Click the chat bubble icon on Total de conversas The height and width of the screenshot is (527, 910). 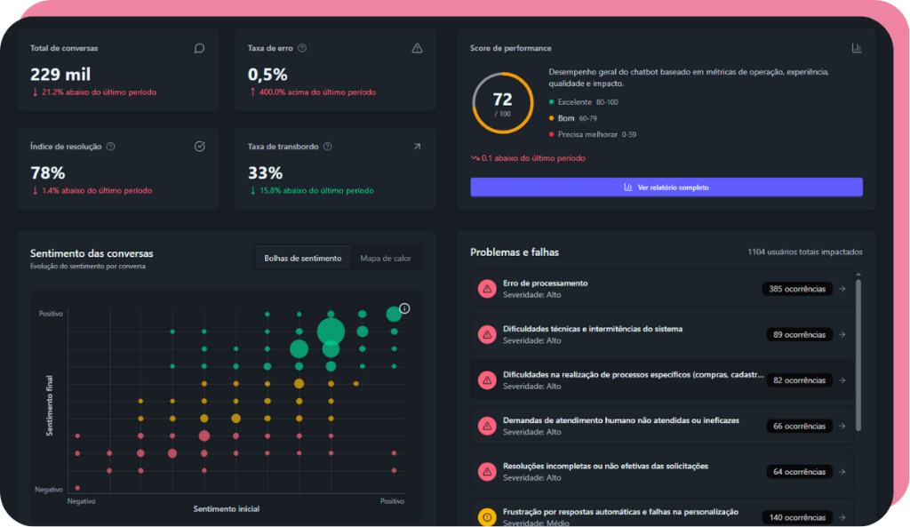199,48
